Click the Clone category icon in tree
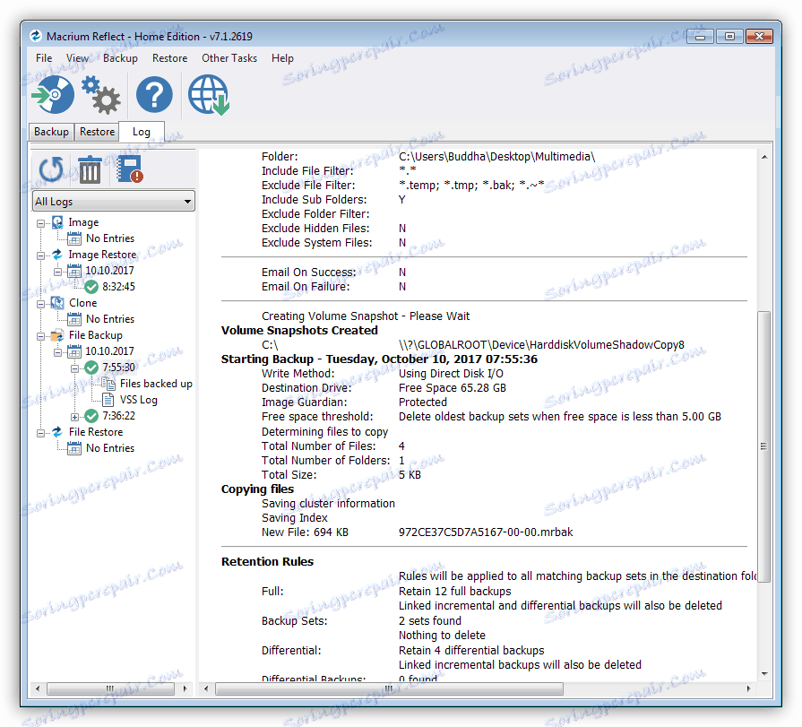This screenshot has width=802, height=727. click(57, 303)
